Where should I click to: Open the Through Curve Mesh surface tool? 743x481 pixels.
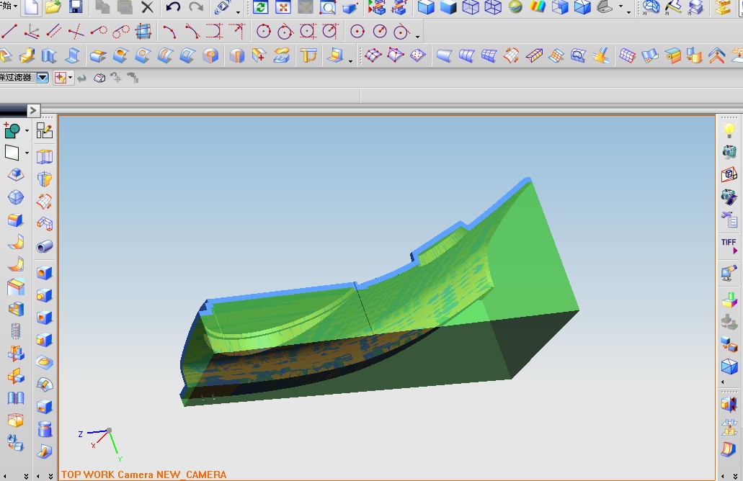(489, 56)
